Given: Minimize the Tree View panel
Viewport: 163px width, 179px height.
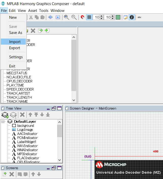Looking at the screenshot, I should [48, 109].
